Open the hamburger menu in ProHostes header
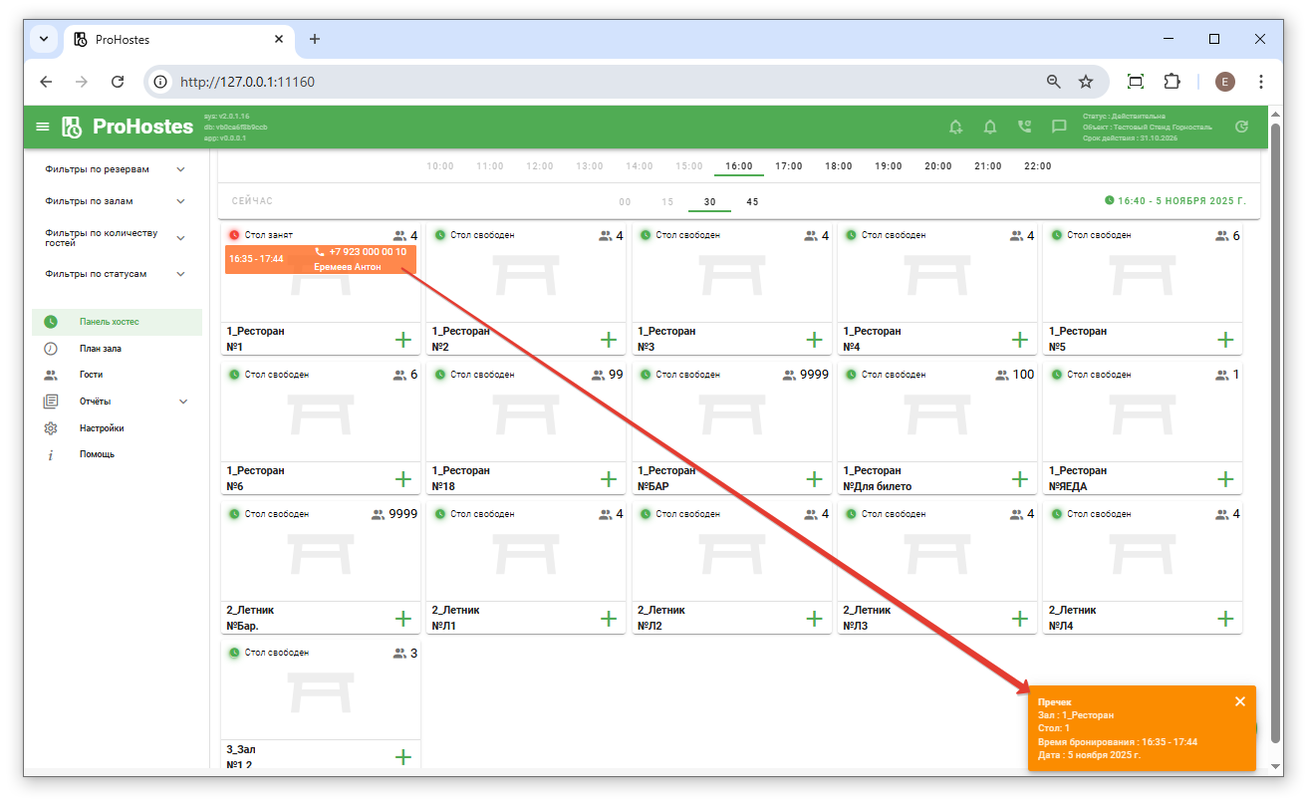 click(42, 127)
